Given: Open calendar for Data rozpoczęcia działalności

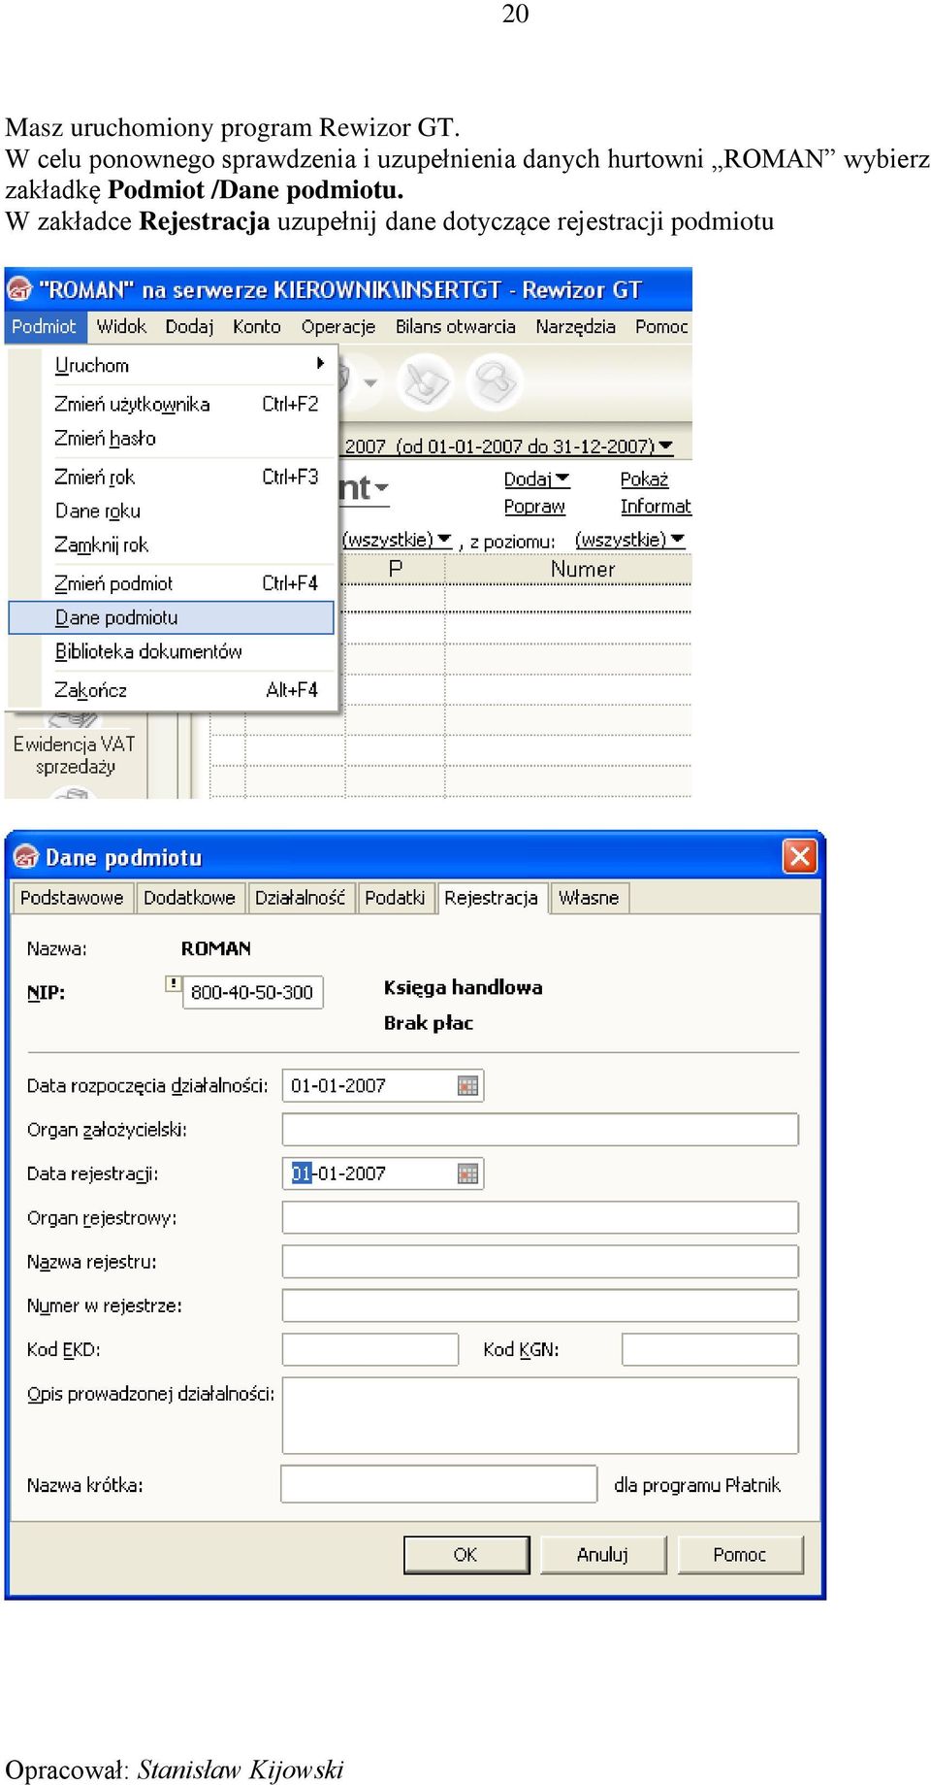Looking at the screenshot, I should click(468, 1086).
